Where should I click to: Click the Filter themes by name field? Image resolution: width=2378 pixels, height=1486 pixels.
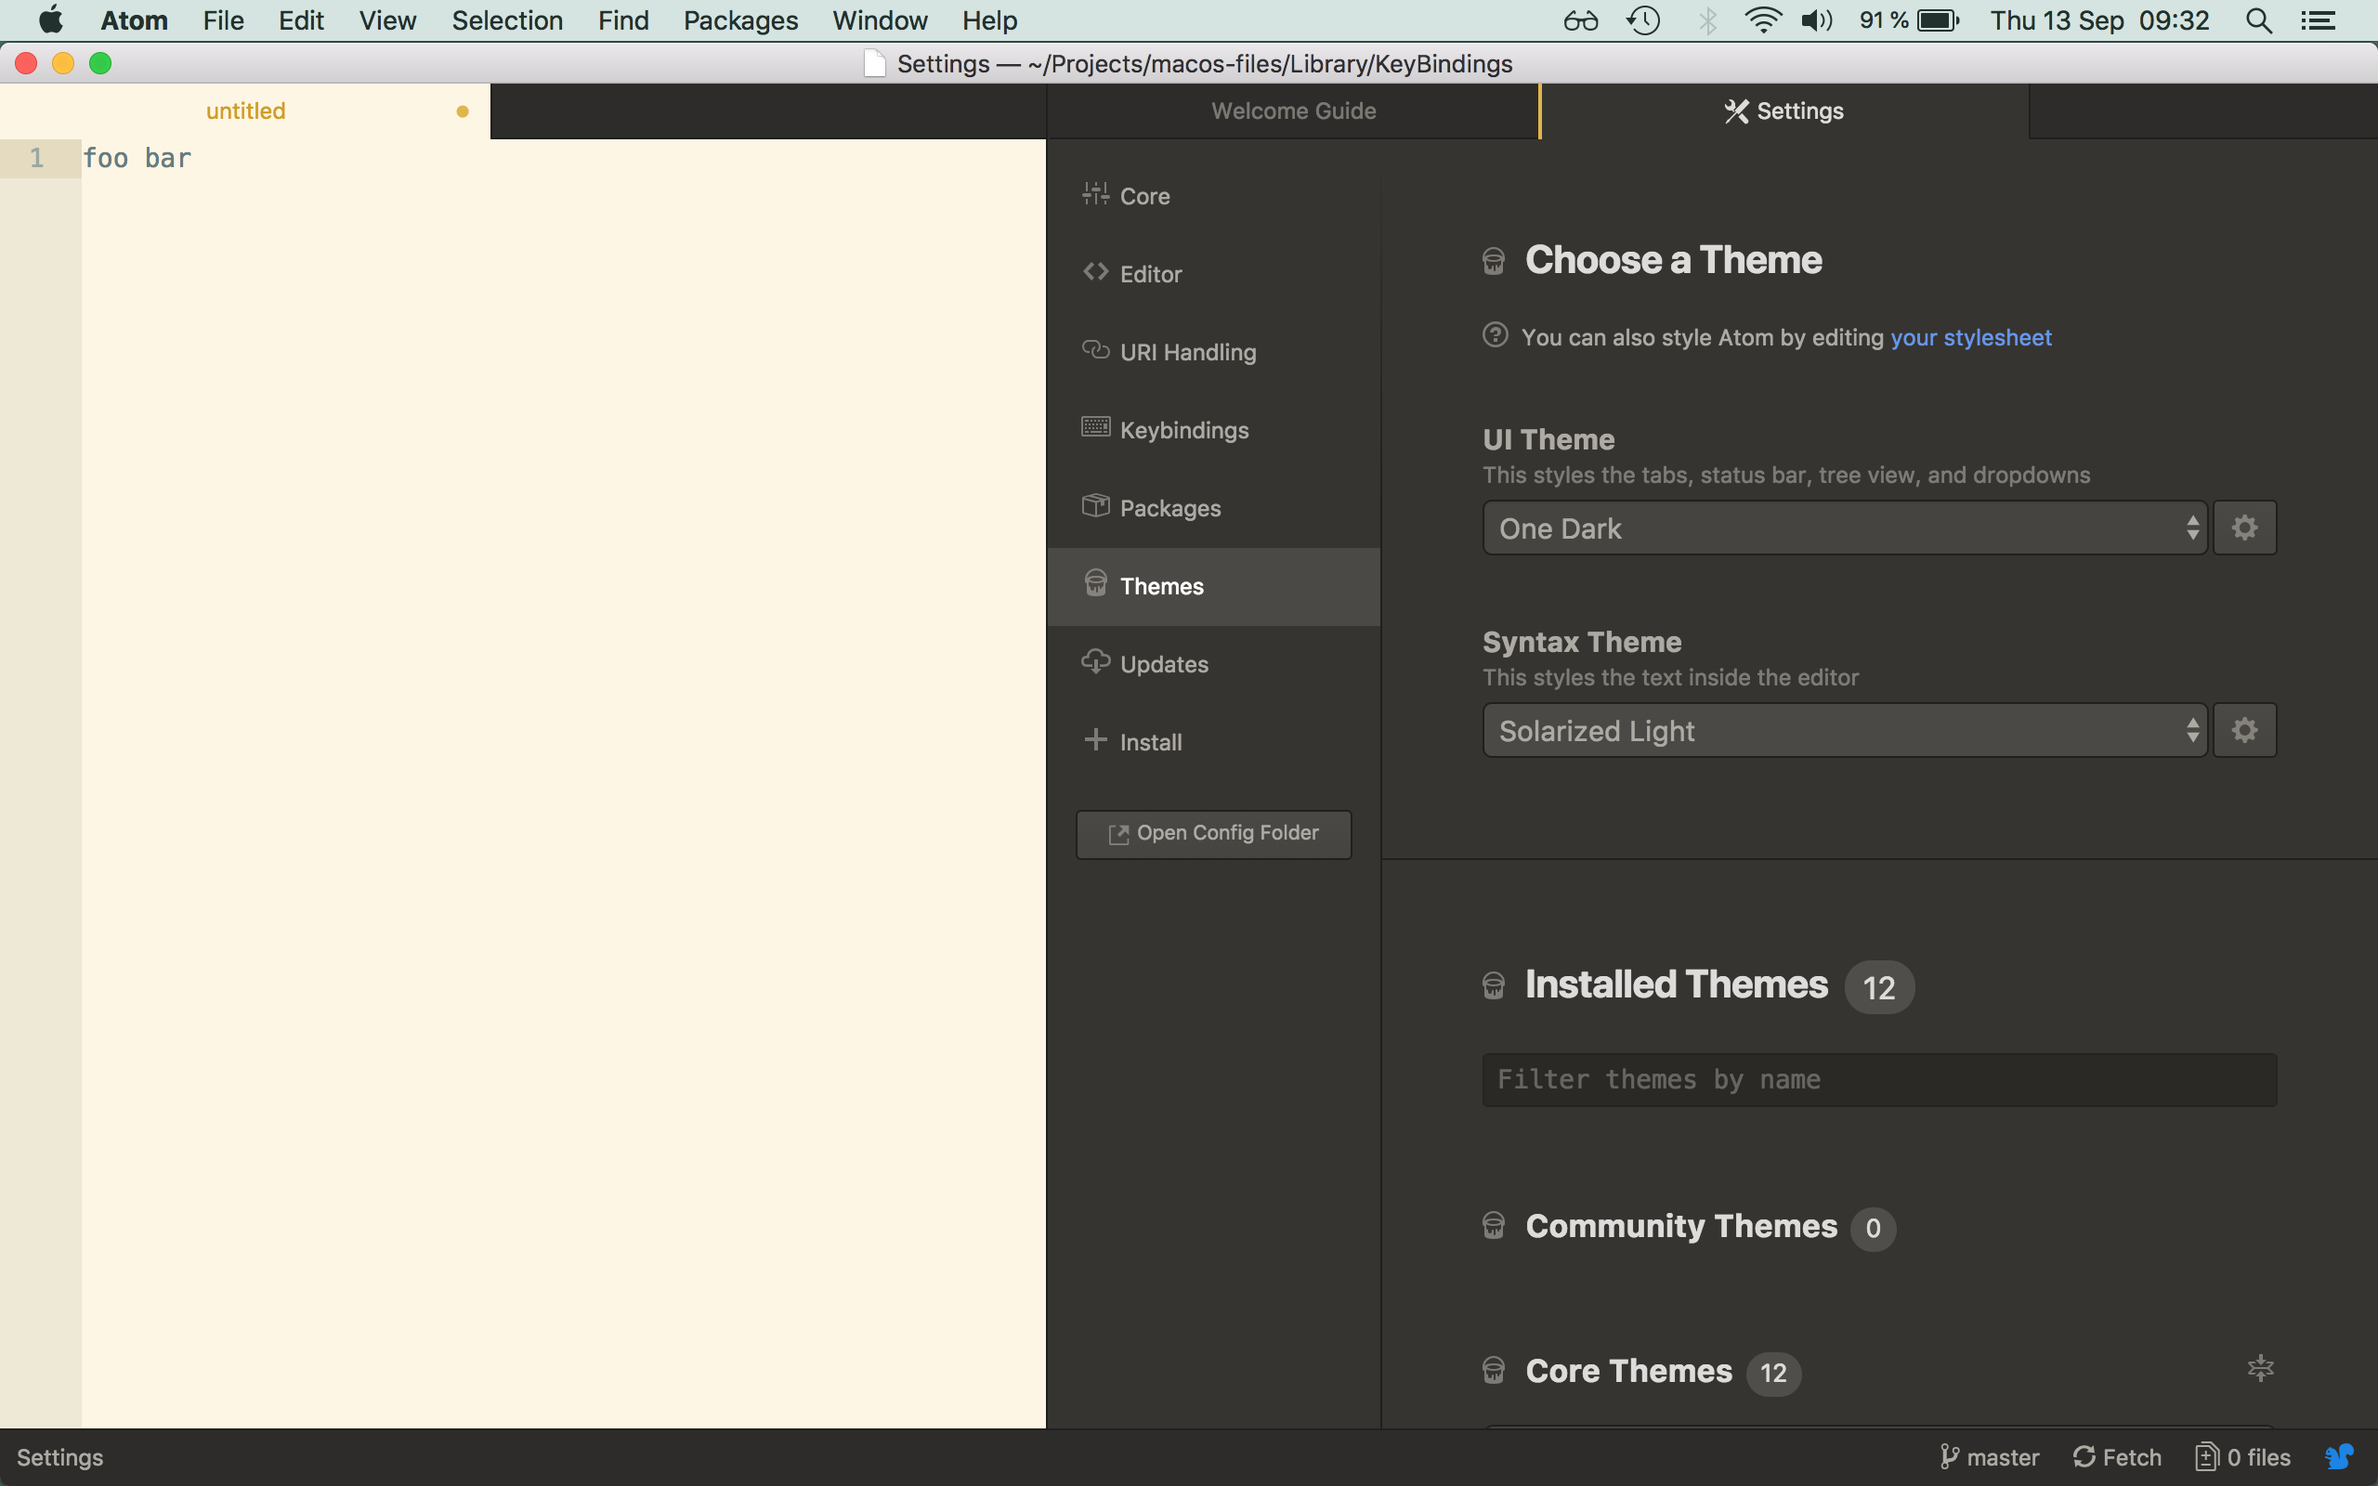coord(1878,1079)
